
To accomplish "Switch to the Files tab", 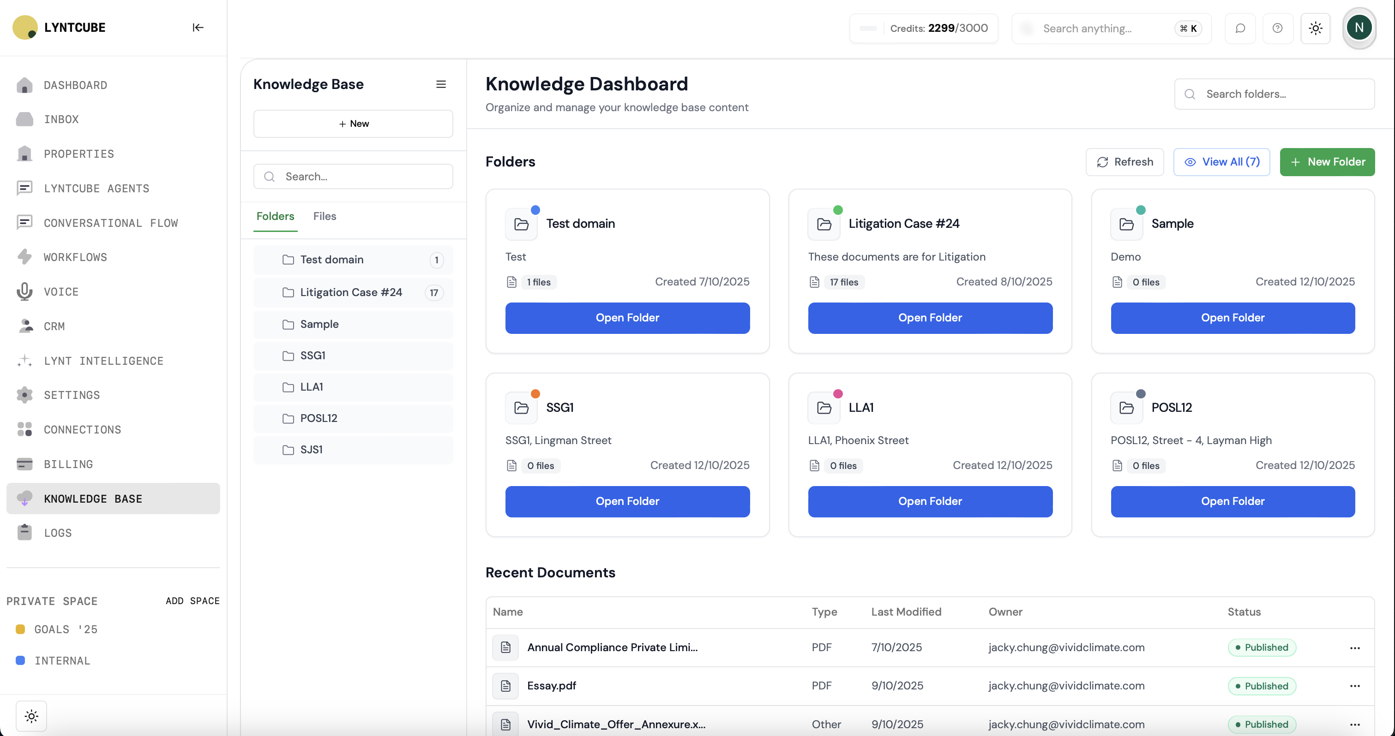I will (325, 216).
